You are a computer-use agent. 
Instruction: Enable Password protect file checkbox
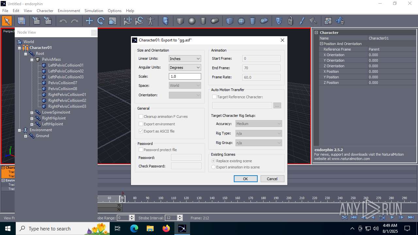[x=141, y=150]
